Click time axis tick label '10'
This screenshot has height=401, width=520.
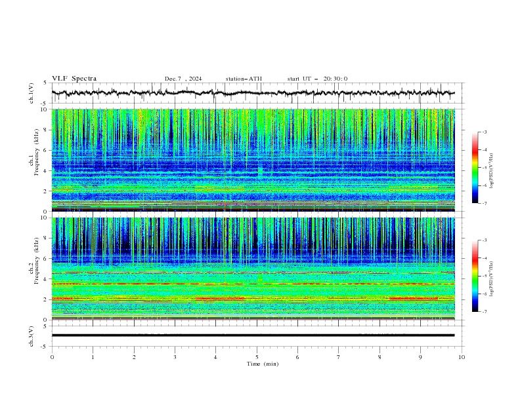(x=462, y=357)
